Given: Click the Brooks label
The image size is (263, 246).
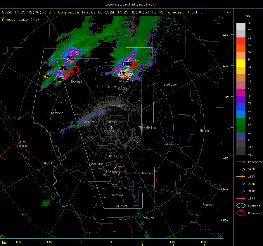Looking at the screenshot, I should click(208, 205).
